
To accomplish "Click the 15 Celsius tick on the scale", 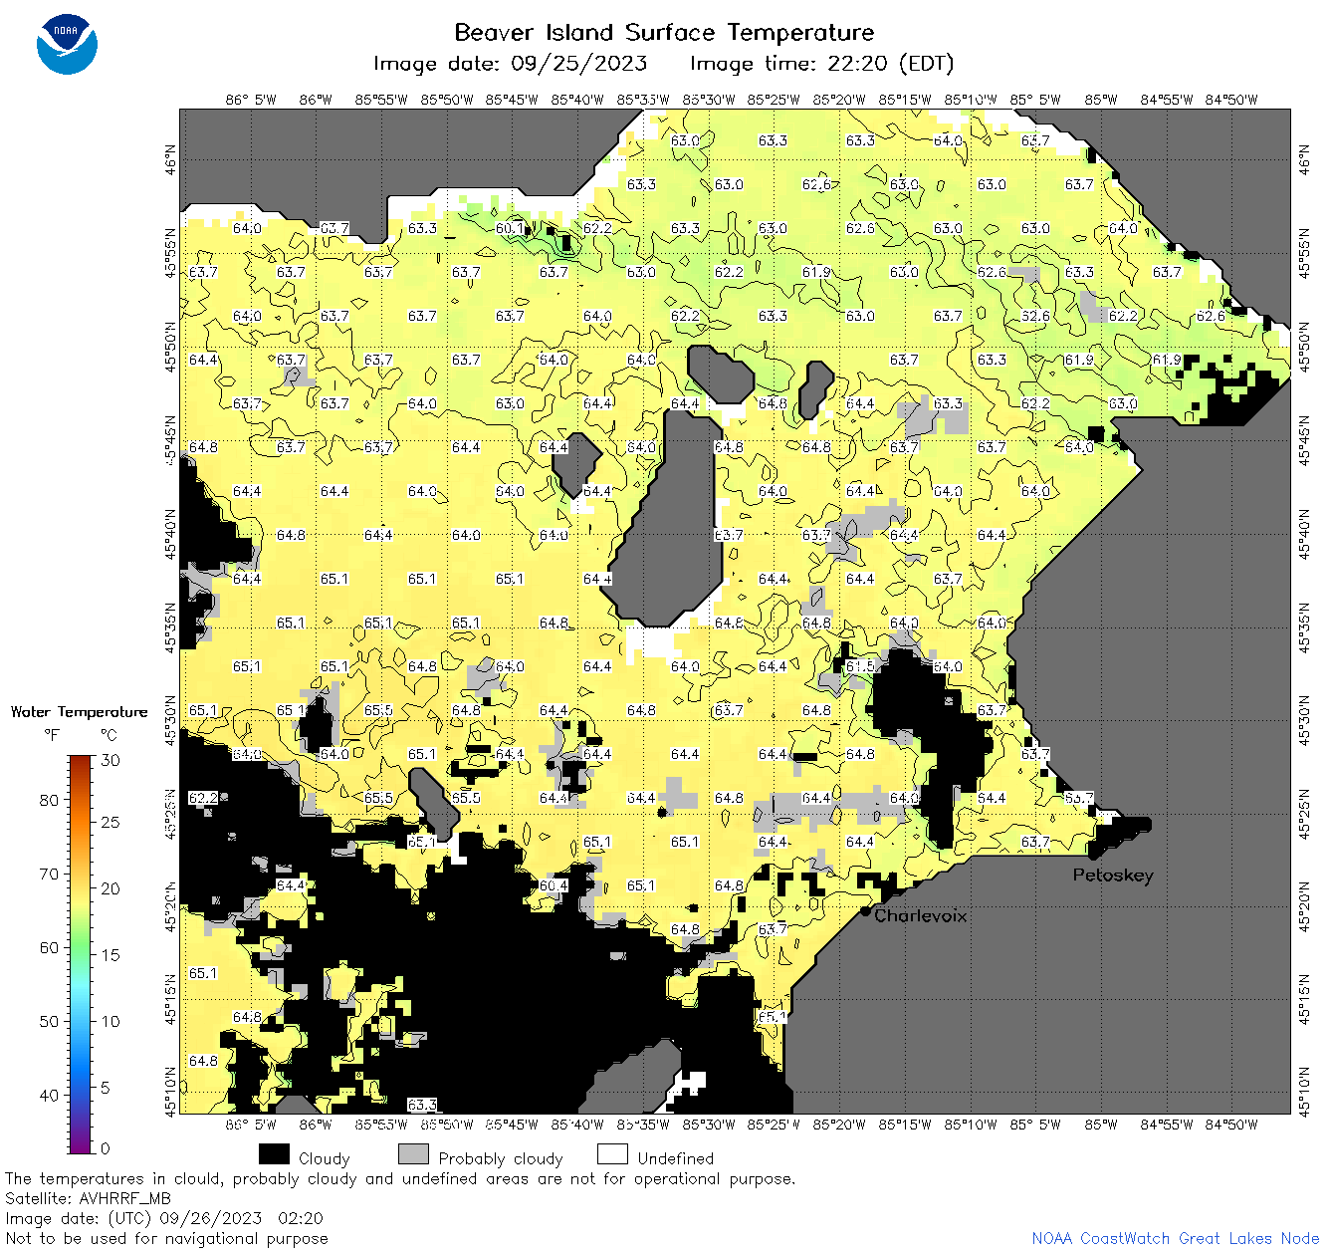I will (x=111, y=954).
